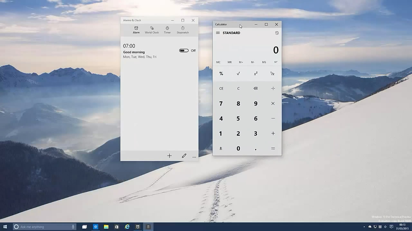
Task: Open the calculation History panel
Action: (276, 33)
